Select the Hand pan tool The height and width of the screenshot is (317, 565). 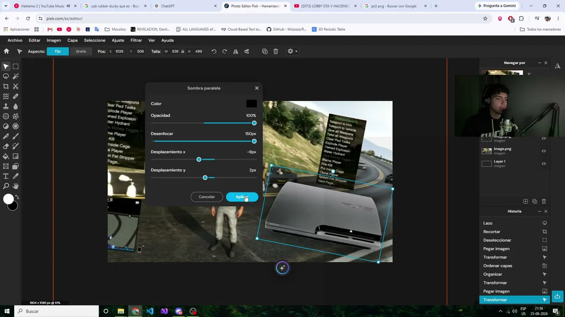pyautogui.click(x=15, y=186)
